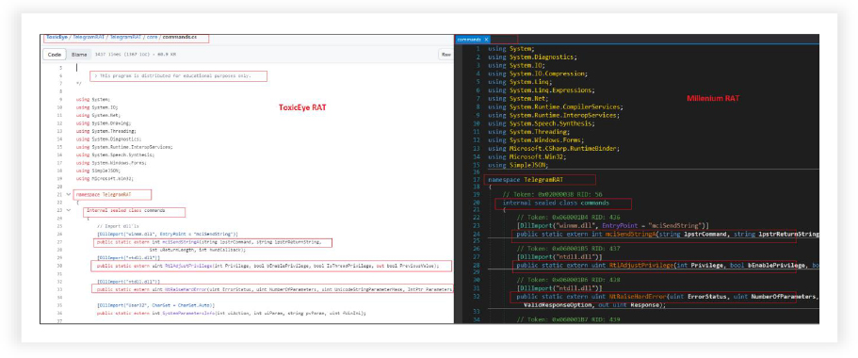Click 'internal sealed class commands' in dnSpy pane
This screenshot has height=358, width=858.
[x=556, y=203]
